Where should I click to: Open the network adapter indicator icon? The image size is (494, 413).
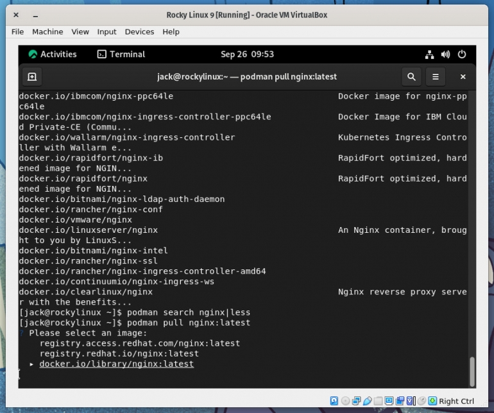click(356, 401)
